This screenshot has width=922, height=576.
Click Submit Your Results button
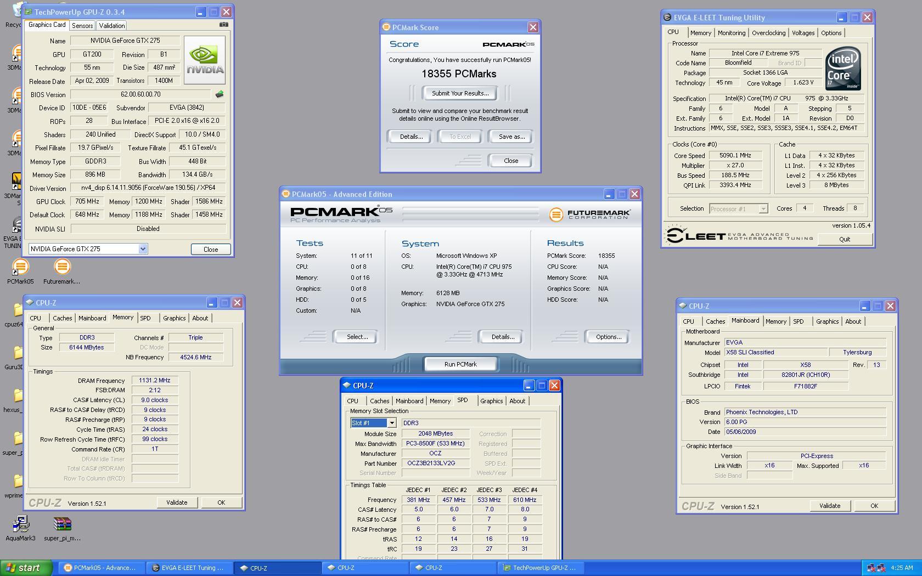coord(460,93)
